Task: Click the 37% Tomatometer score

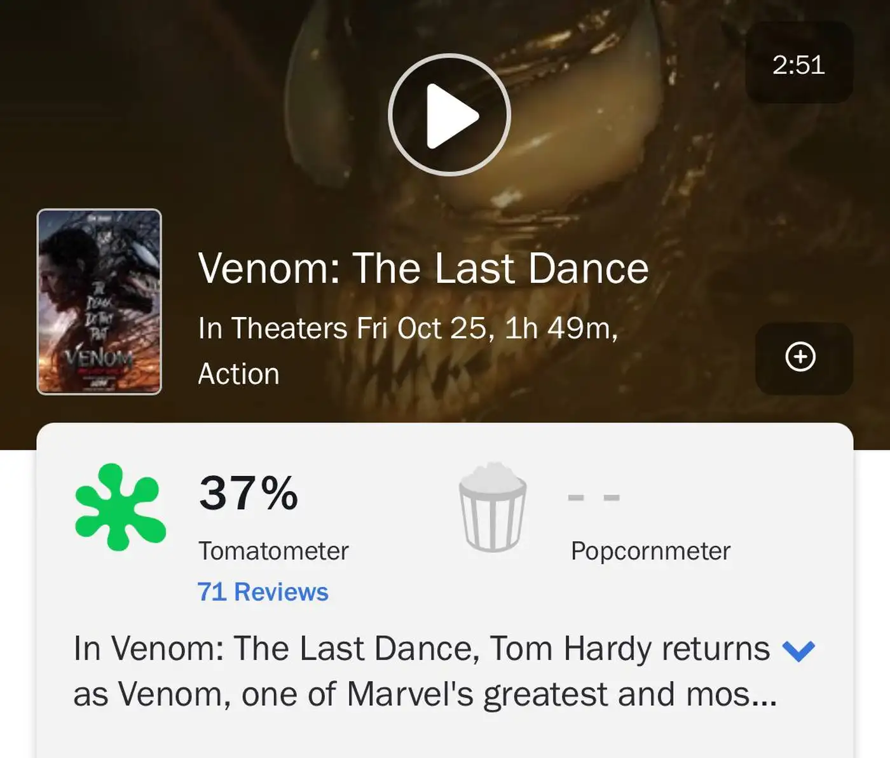Action: pyautogui.click(x=249, y=493)
